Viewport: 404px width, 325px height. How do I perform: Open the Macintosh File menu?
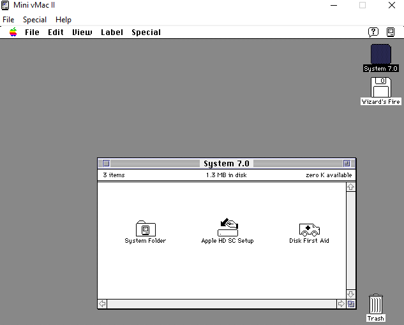tap(32, 32)
